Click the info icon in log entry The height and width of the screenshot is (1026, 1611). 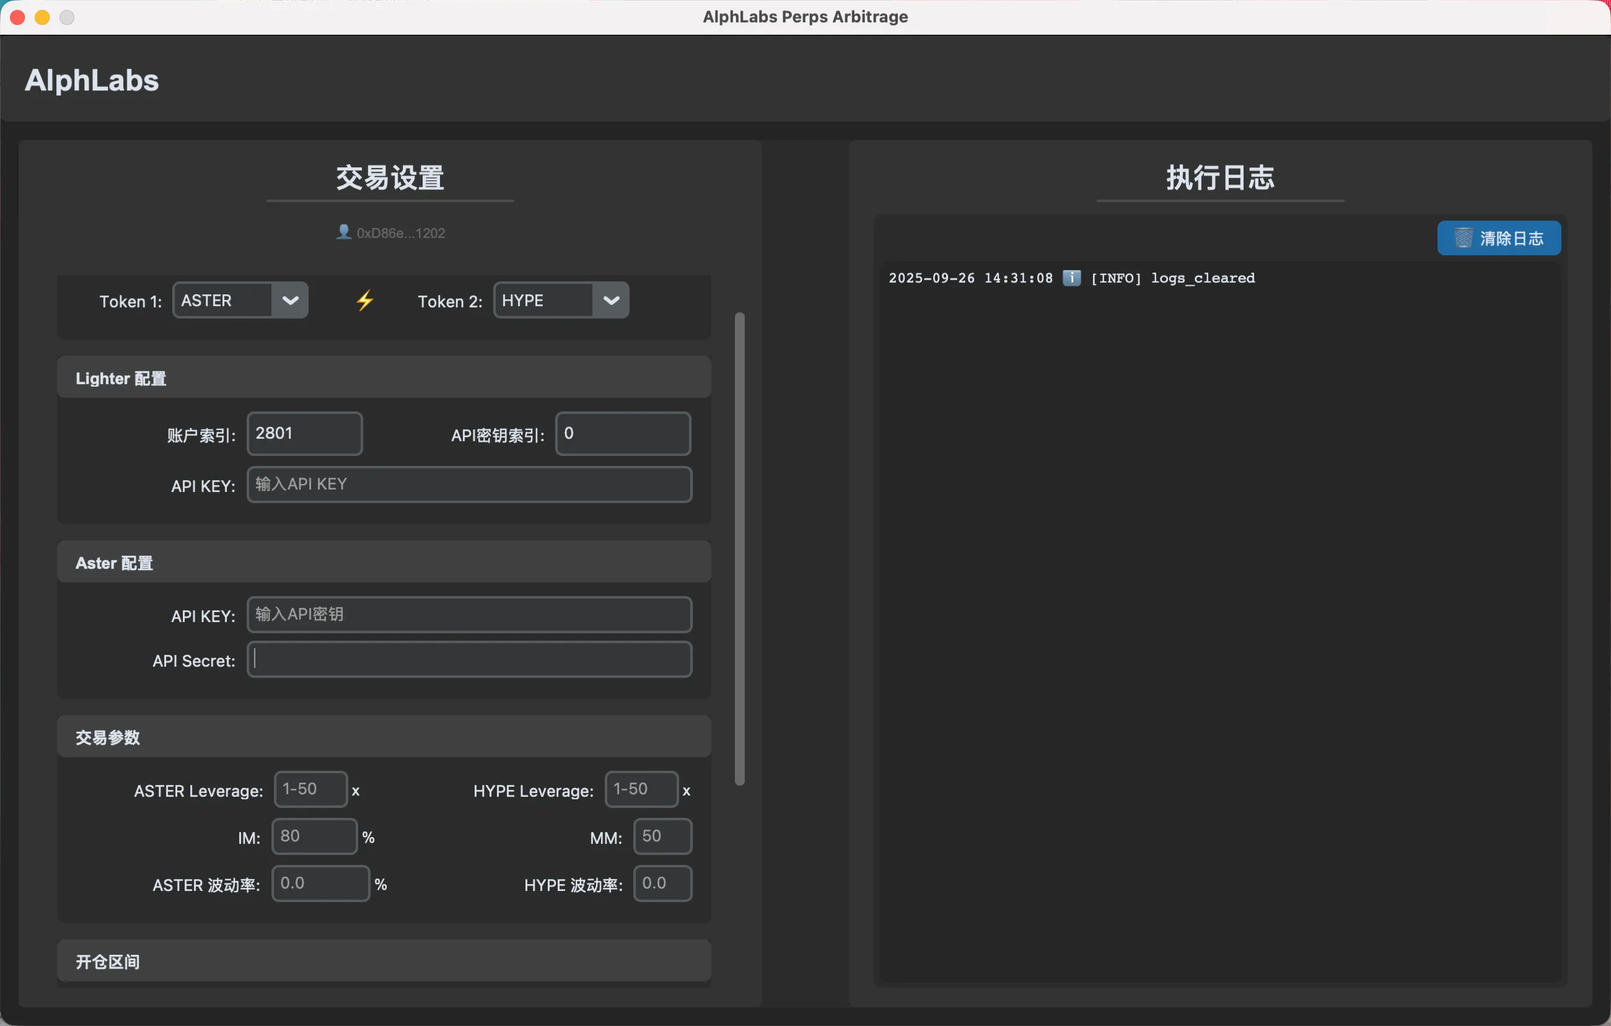[x=1071, y=278]
